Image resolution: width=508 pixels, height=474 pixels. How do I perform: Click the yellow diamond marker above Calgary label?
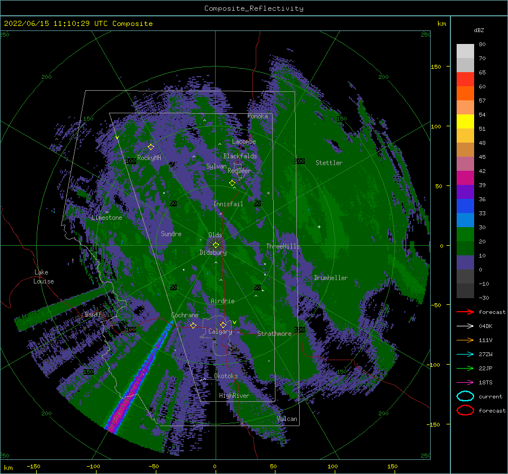[x=223, y=325]
